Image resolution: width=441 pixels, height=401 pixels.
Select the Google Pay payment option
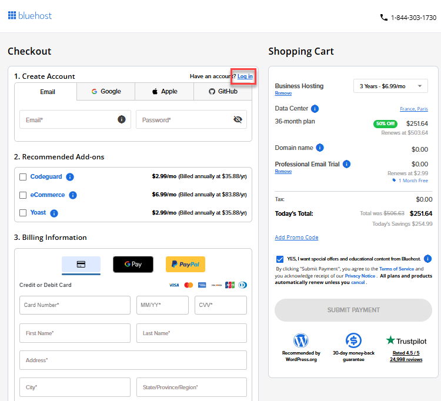(x=133, y=265)
